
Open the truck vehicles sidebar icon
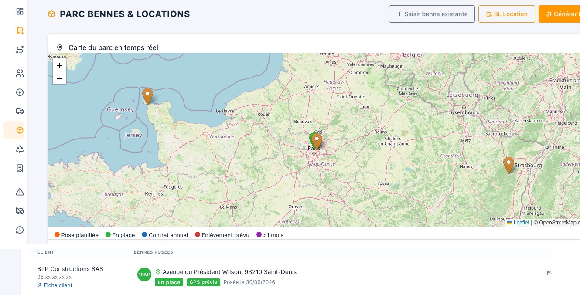point(20,111)
